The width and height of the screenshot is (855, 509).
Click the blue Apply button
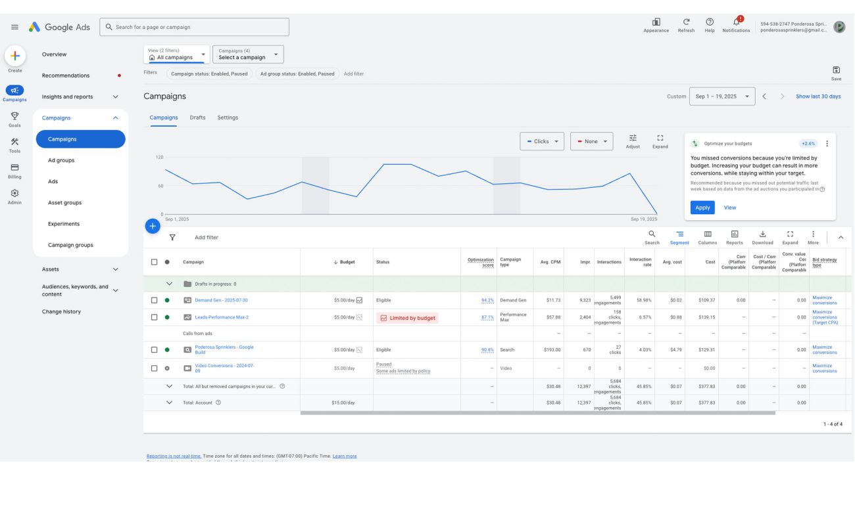pos(702,208)
